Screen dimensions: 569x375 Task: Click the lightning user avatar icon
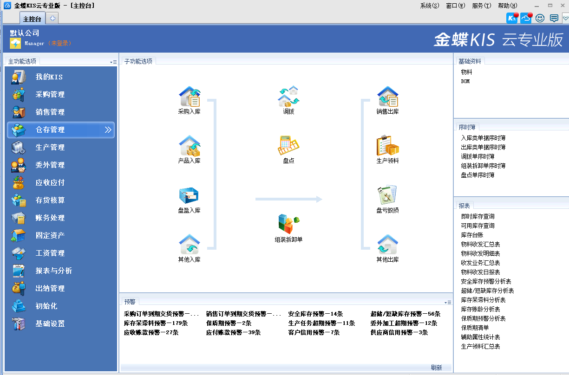tap(15, 44)
